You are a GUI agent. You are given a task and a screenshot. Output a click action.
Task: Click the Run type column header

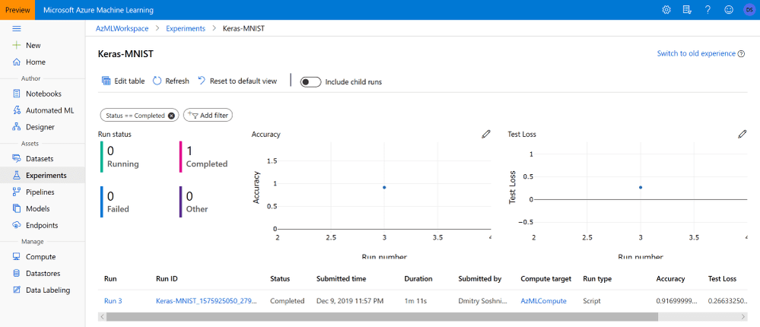click(597, 279)
